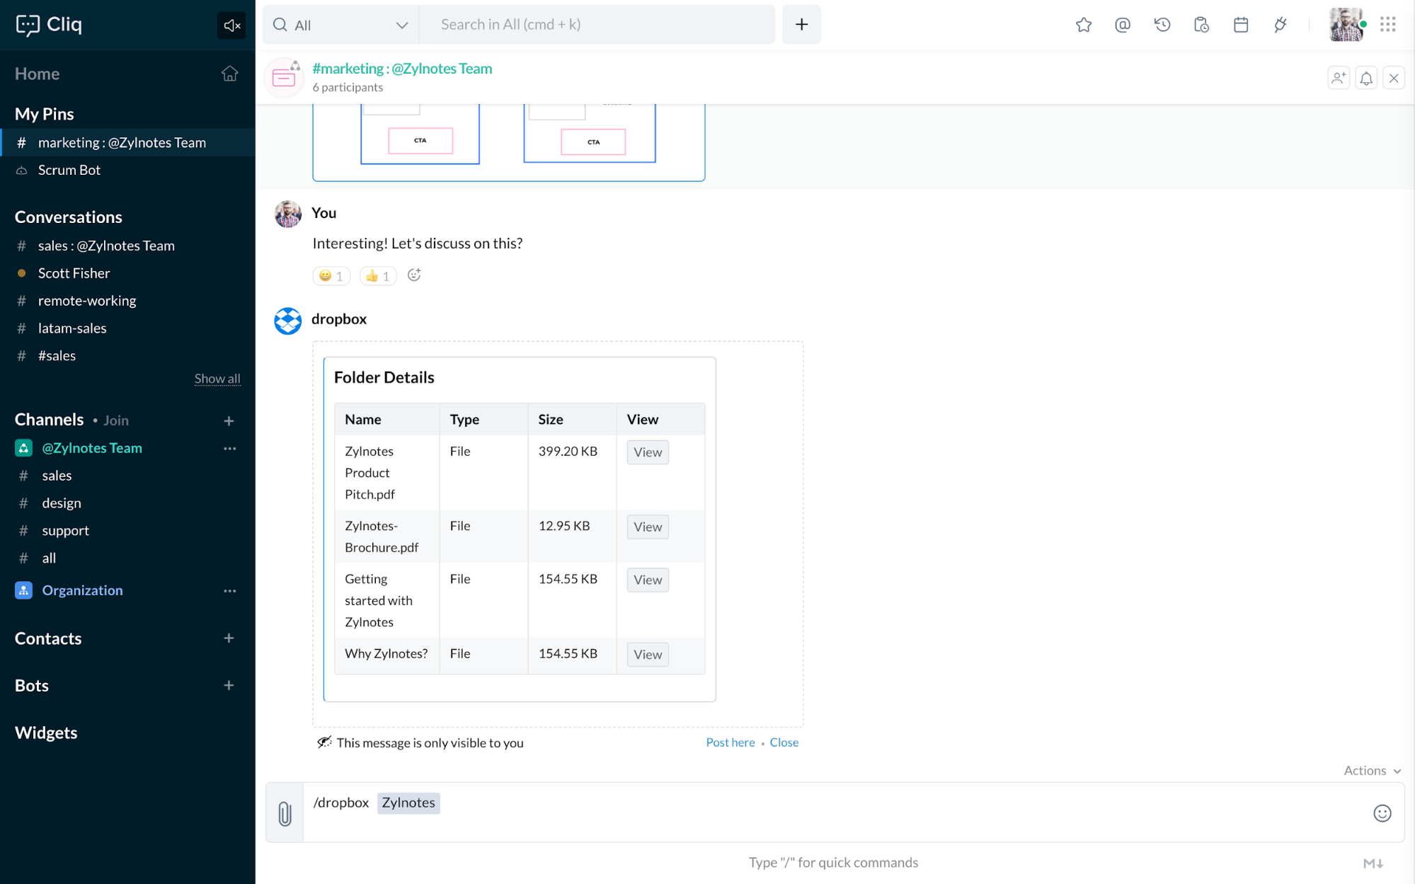Viewport: 1415px width, 884px height.
Task: Open the emoji picker in the message box
Action: (x=1382, y=813)
